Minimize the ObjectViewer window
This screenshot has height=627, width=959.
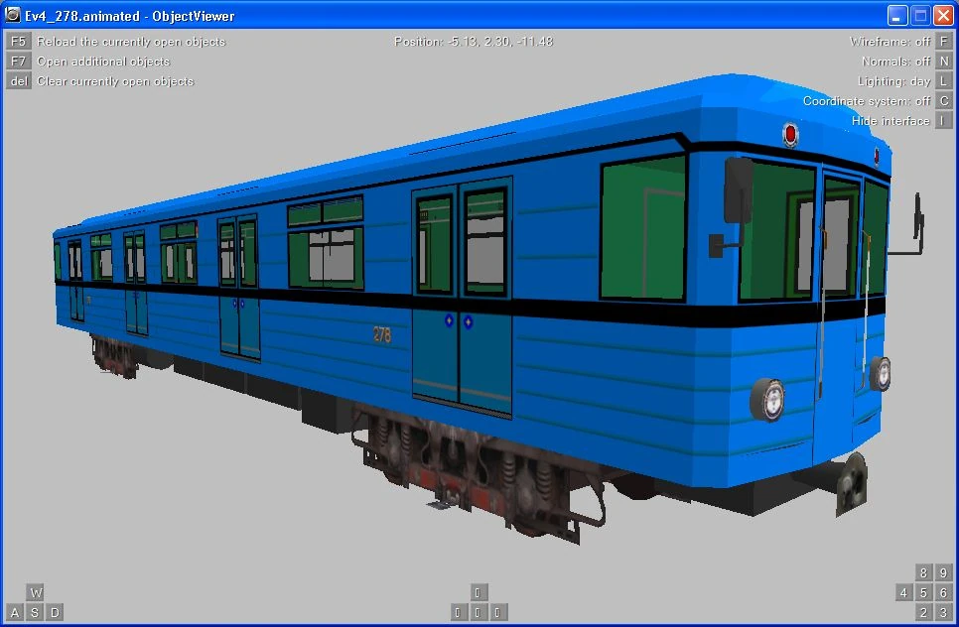[x=897, y=15]
